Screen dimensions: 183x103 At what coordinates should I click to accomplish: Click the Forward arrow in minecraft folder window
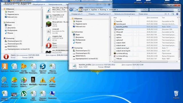[75, 10]
